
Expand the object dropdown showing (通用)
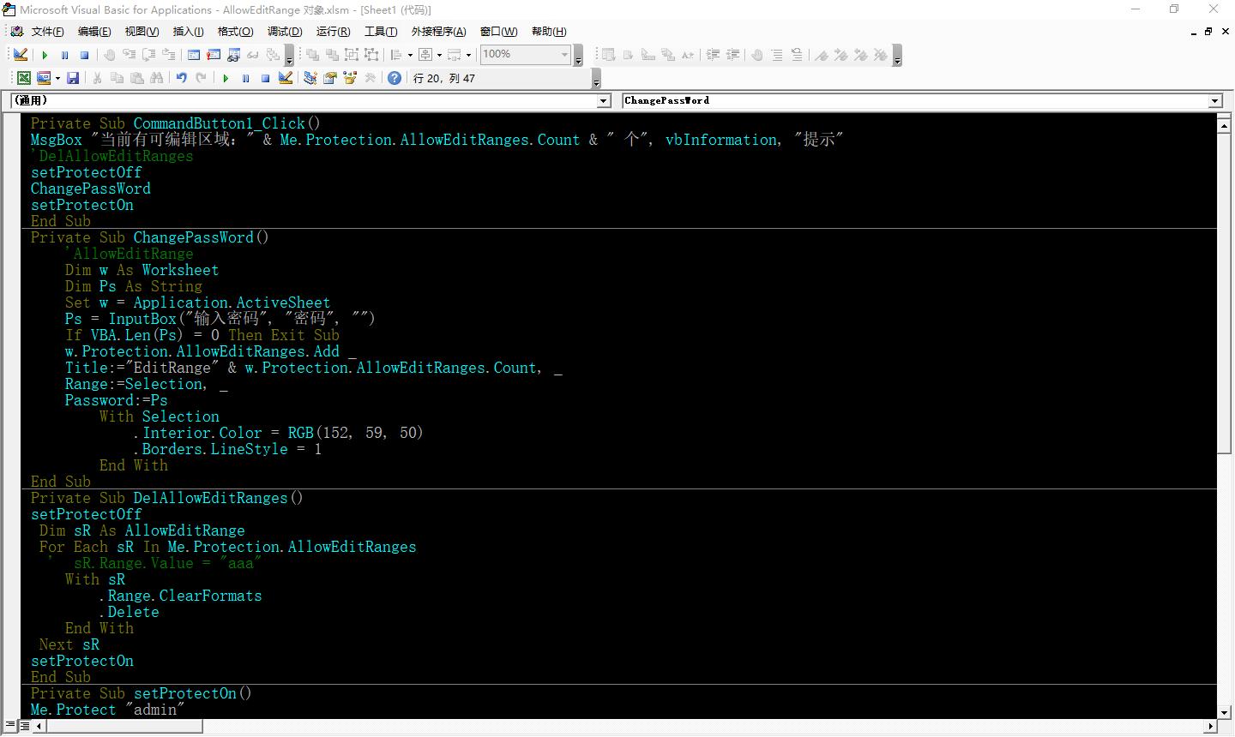(603, 101)
